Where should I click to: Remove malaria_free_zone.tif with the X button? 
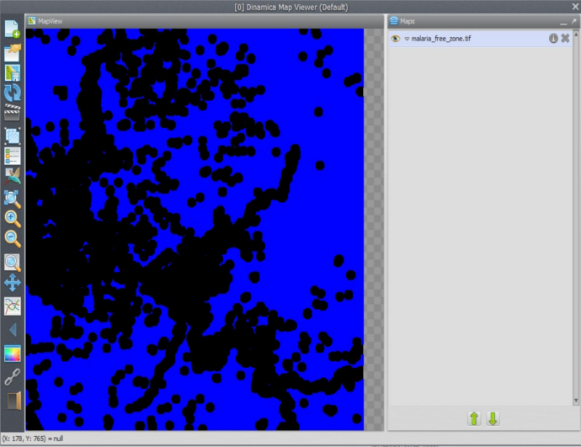click(x=565, y=39)
